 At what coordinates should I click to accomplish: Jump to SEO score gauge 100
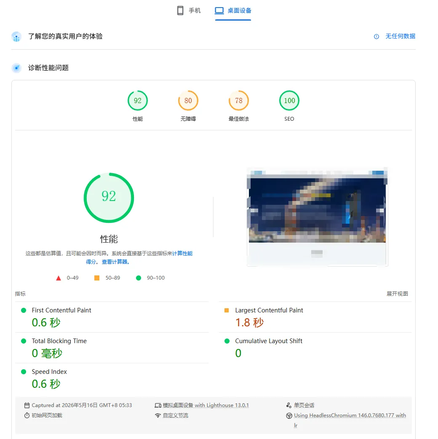pyautogui.click(x=289, y=100)
